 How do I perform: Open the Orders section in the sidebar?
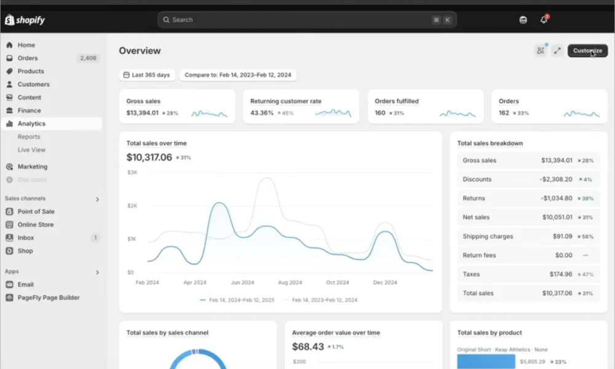pyautogui.click(x=28, y=58)
